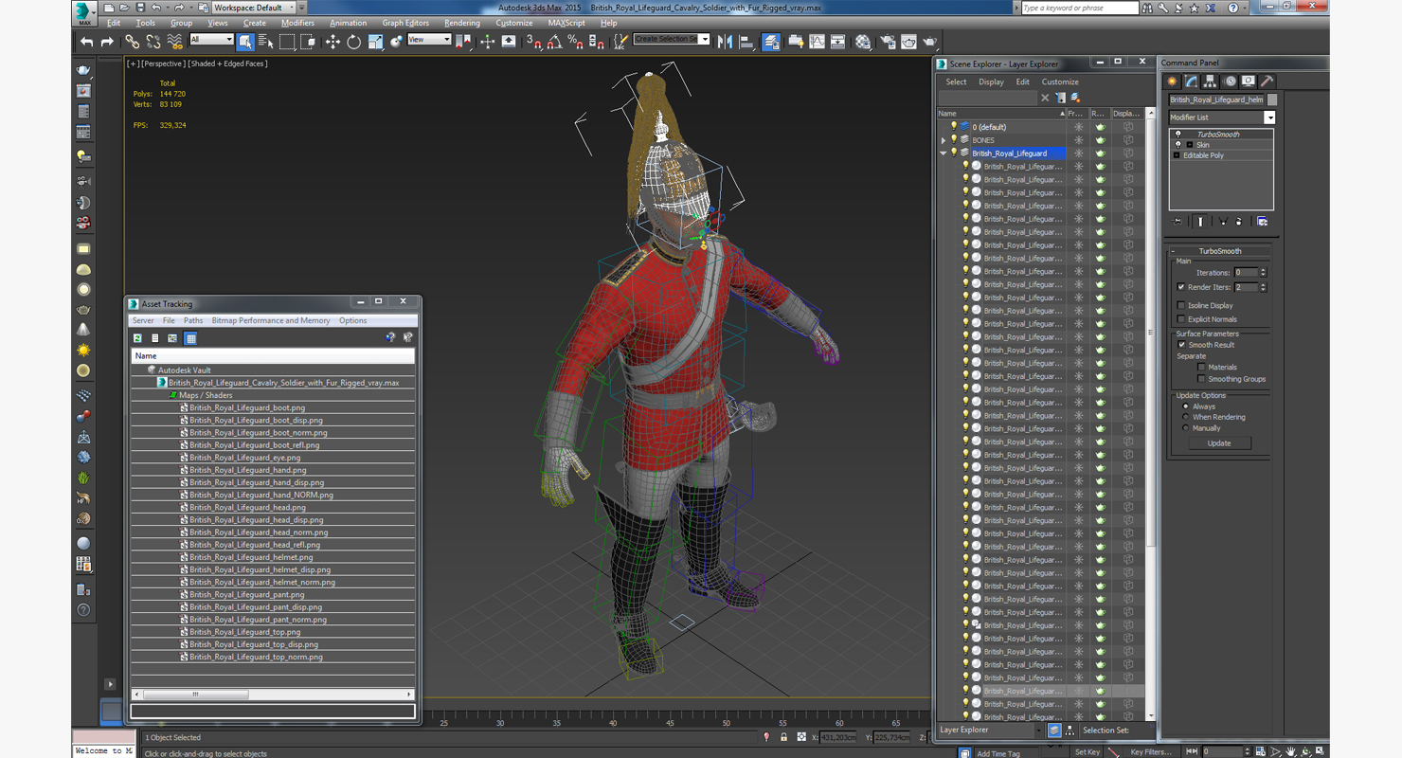
Task: Toggle the Angle Snap icon
Action: pyautogui.click(x=555, y=42)
